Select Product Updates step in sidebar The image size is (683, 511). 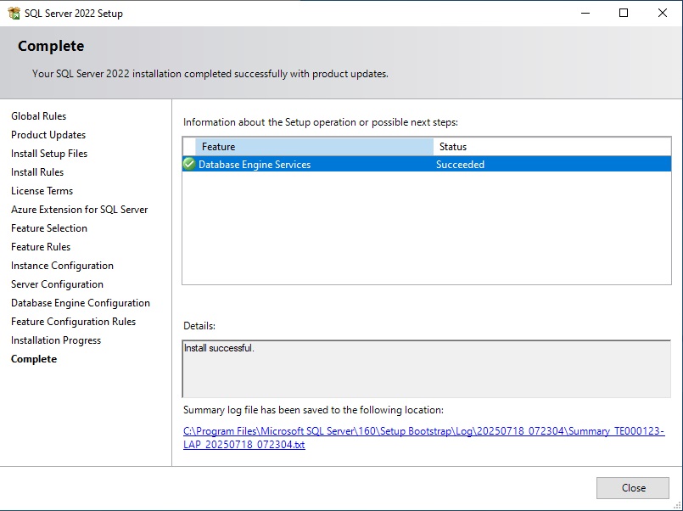48,135
